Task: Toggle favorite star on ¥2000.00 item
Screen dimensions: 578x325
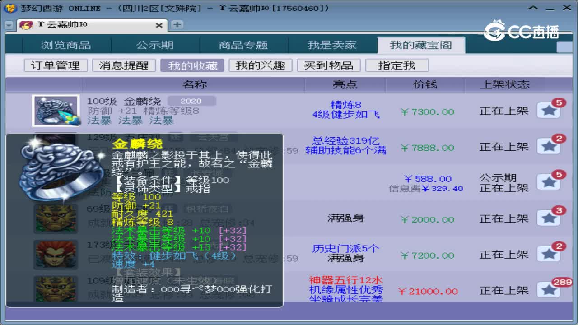Action: click(x=549, y=218)
